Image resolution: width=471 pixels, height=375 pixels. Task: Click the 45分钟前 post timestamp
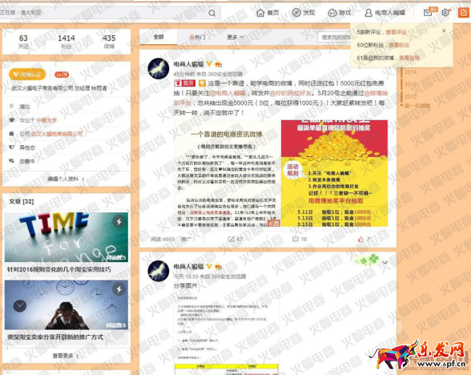(184, 74)
